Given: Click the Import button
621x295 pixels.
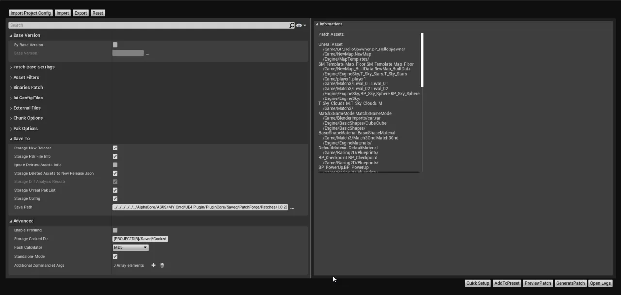Looking at the screenshot, I should click(x=63, y=13).
